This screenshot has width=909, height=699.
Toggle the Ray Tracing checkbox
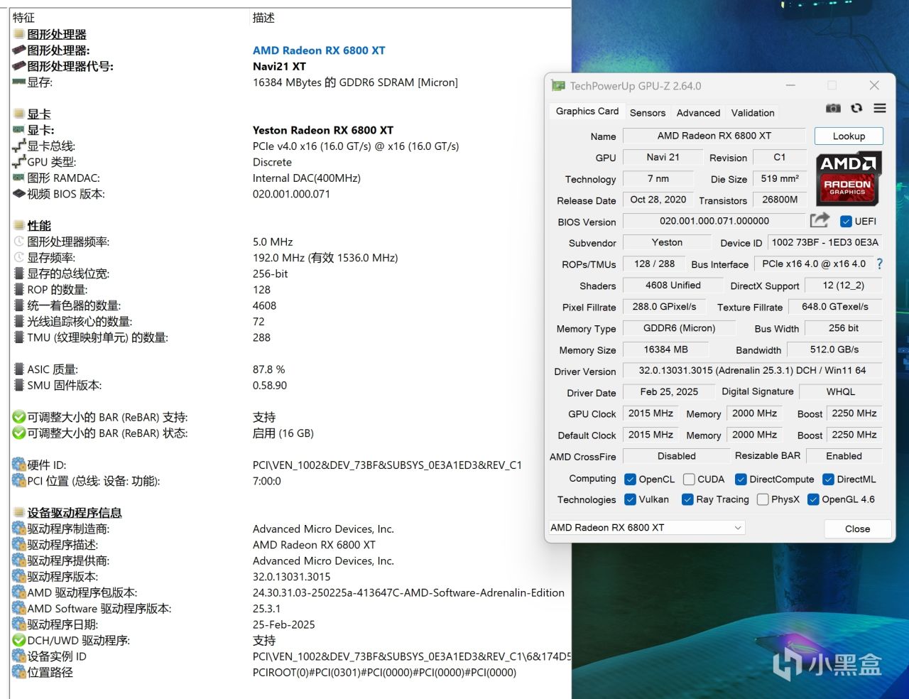[687, 499]
